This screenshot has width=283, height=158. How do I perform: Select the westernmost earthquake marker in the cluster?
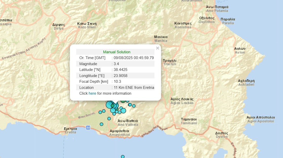pos(100,112)
